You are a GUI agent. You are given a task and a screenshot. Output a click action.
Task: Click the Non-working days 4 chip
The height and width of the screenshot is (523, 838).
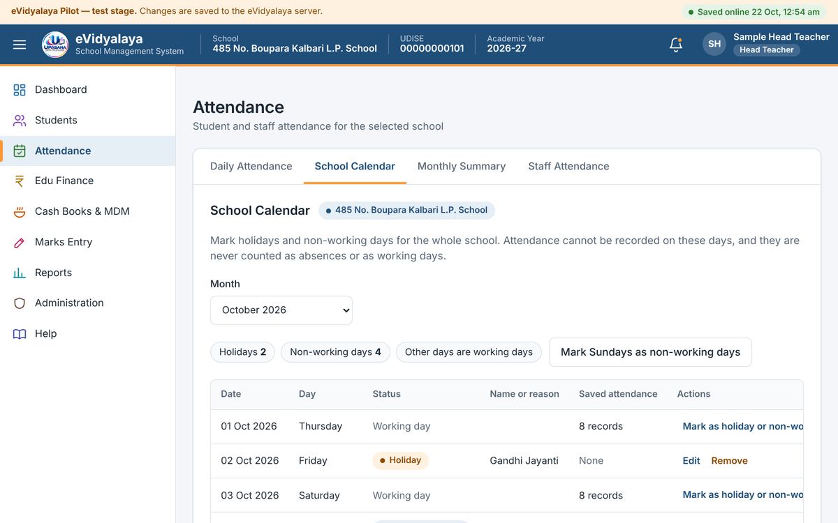pos(335,352)
